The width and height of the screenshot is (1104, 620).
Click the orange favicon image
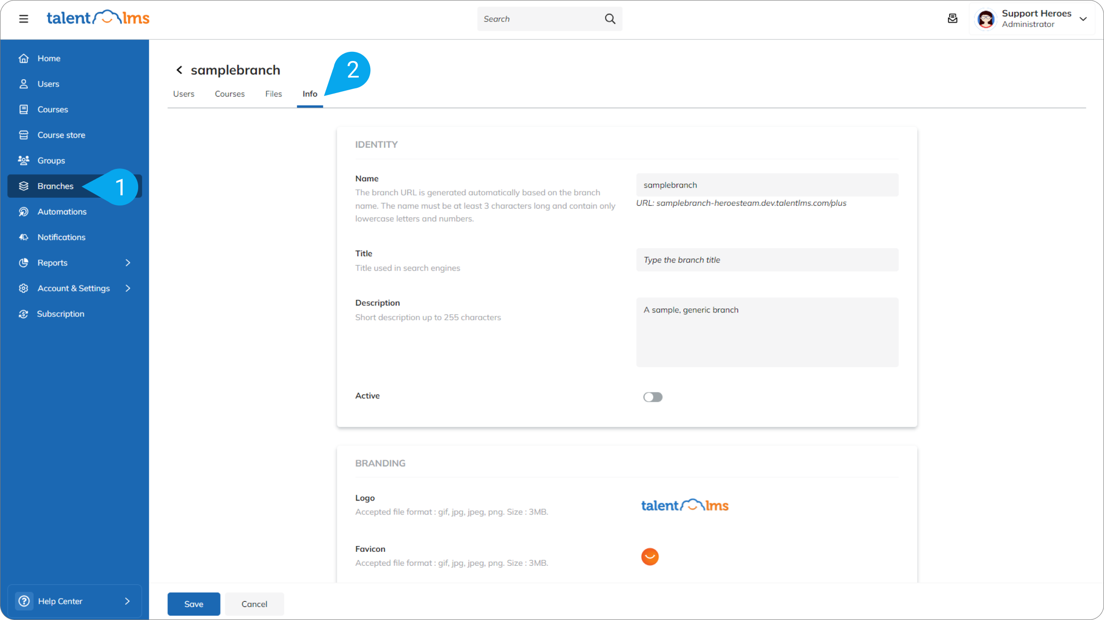(x=650, y=556)
